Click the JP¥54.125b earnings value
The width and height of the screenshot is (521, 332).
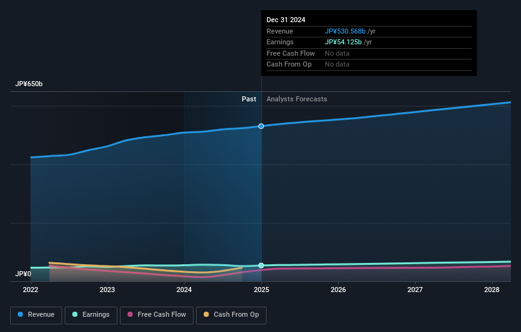pyautogui.click(x=343, y=42)
